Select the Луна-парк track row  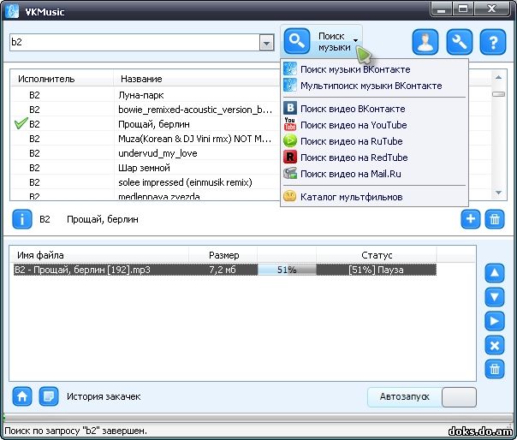pos(145,95)
